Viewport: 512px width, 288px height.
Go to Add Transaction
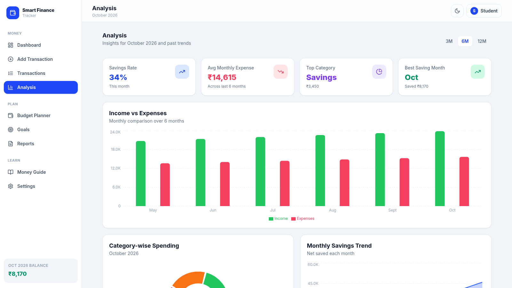41,59
